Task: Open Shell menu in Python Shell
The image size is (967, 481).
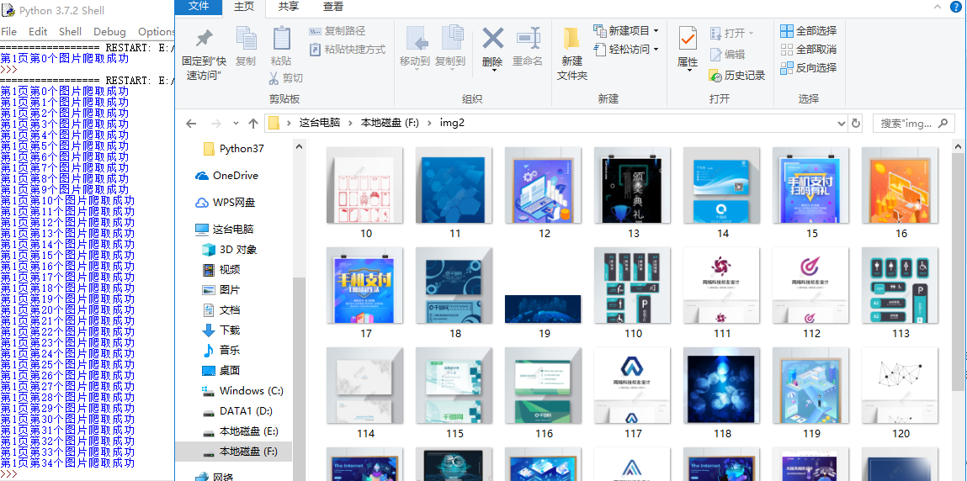Action: click(x=71, y=31)
